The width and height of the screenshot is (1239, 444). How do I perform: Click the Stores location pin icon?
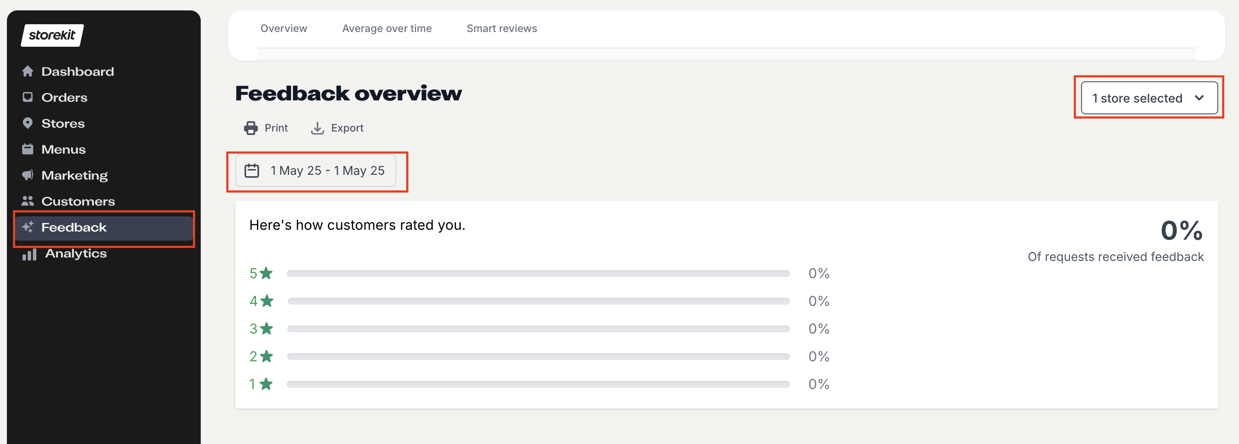pos(28,123)
